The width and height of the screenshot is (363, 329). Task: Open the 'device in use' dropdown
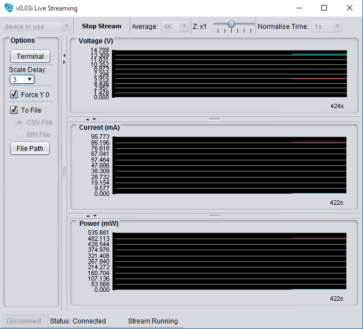[37, 26]
